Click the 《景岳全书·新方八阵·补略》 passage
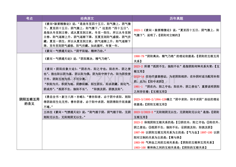This screenshot has height=167, width=236. (87, 102)
